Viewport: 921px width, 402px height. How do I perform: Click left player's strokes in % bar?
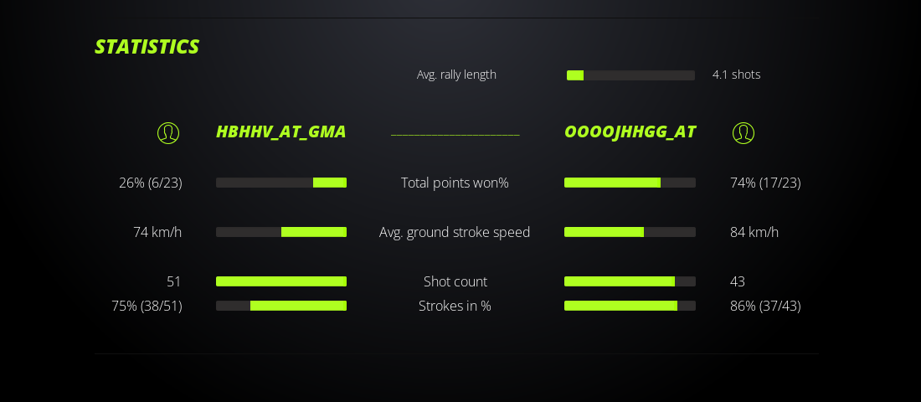[281, 306]
